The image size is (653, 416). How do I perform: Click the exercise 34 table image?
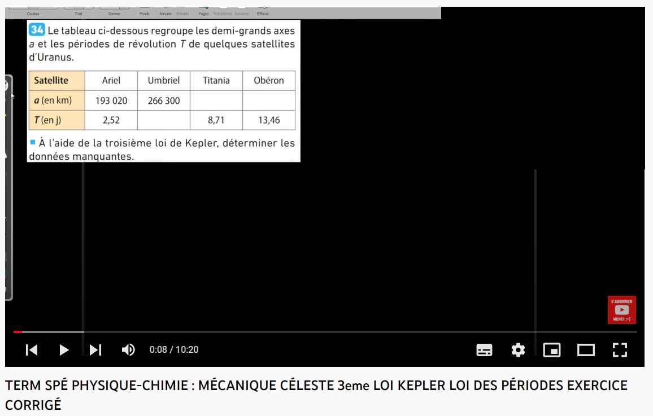click(164, 91)
